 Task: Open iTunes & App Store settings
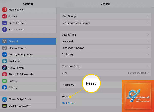pyautogui.click(x=28, y=99)
